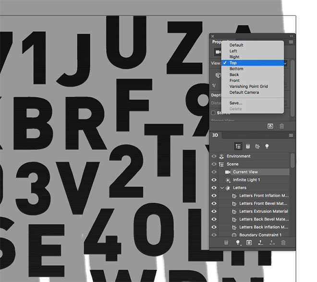Collapse the panel with double-arrow icon
The height and width of the screenshot is (282, 317).
point(292,36)
